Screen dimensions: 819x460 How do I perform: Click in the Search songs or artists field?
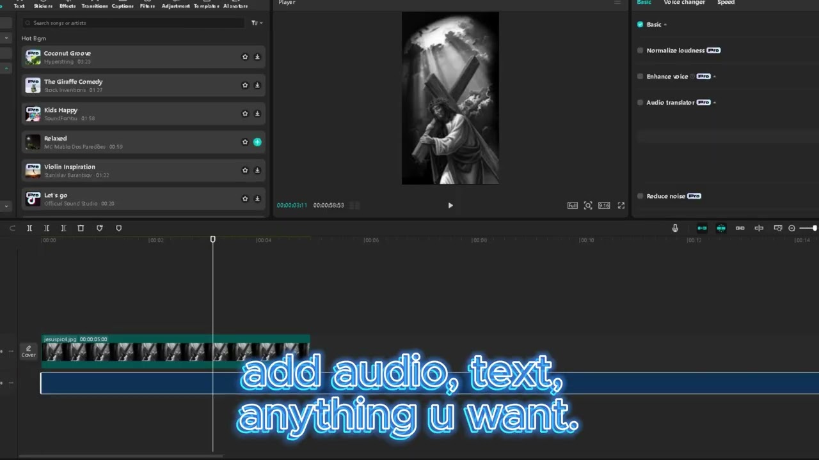click(x=133, y=23)
